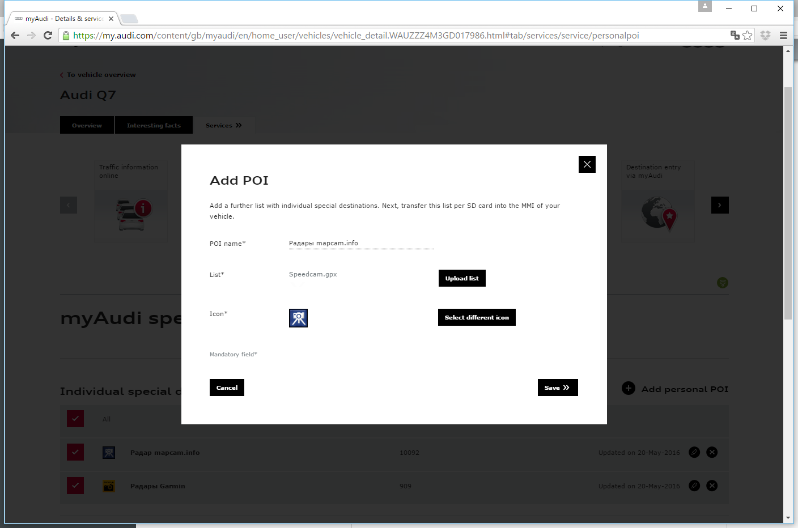Click scrollbar up arrow
The width and height of the screenshot is (798, 528).
788,50
